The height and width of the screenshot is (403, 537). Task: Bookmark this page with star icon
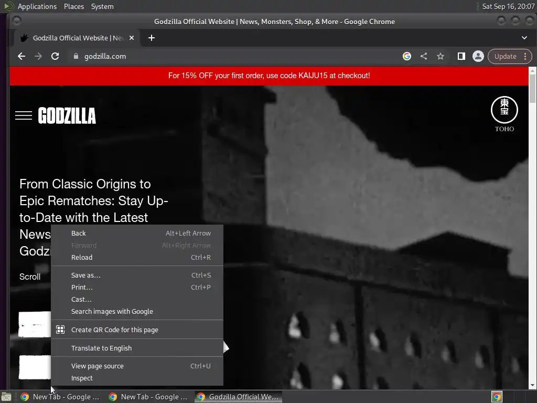(x=441, y=56)
